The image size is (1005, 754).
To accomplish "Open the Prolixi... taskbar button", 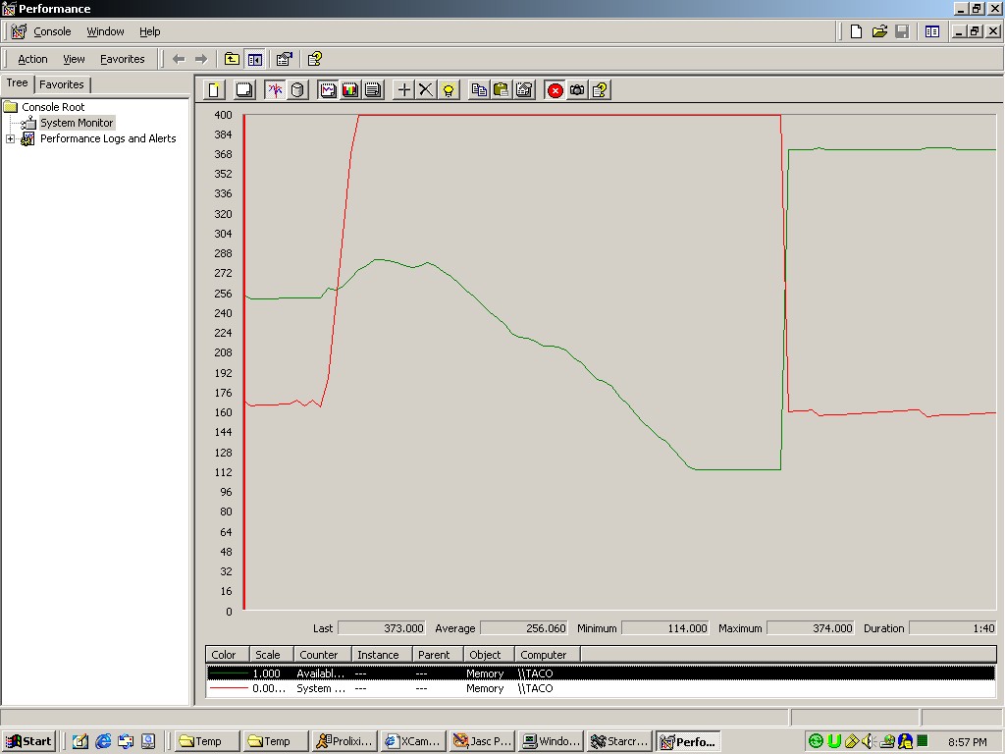I will (344, 741).
